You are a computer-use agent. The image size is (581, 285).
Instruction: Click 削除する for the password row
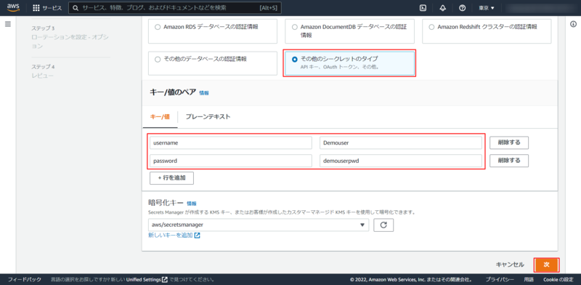point(509,161)
